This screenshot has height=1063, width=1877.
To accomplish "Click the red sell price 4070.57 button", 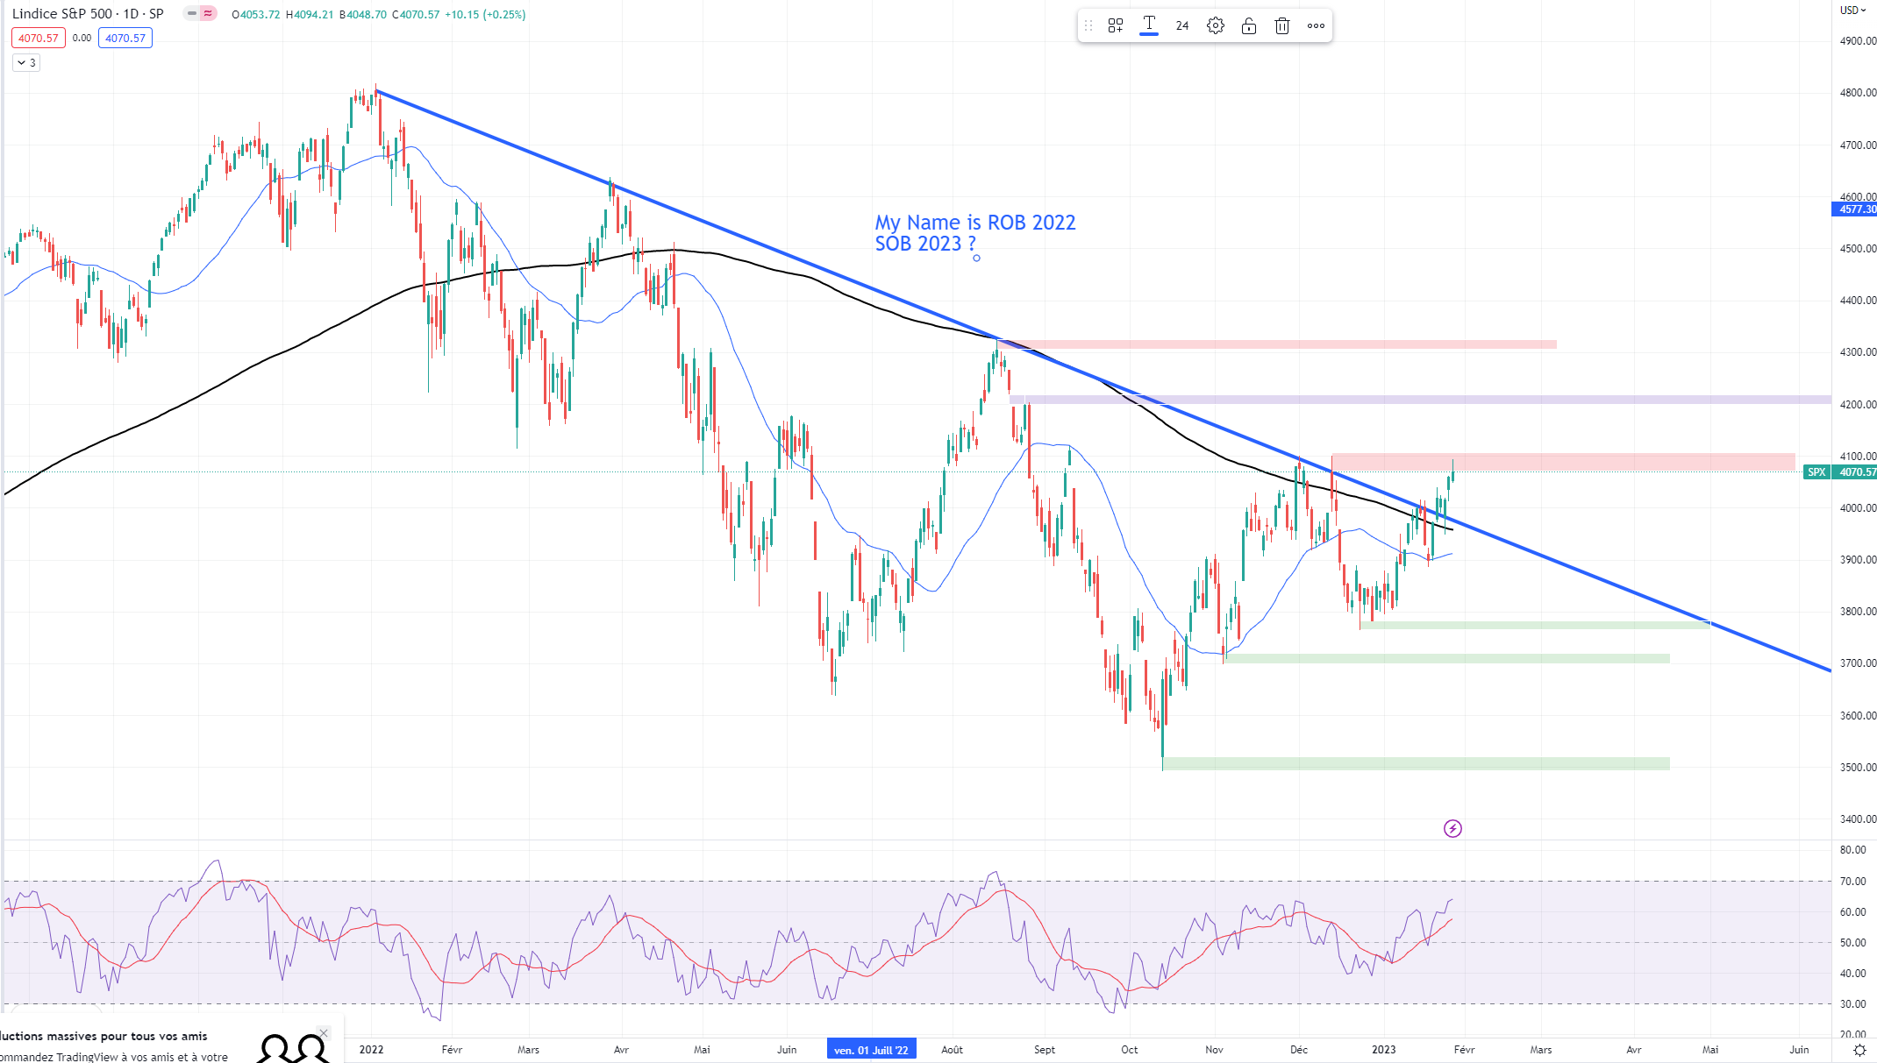I will (39, 38).
